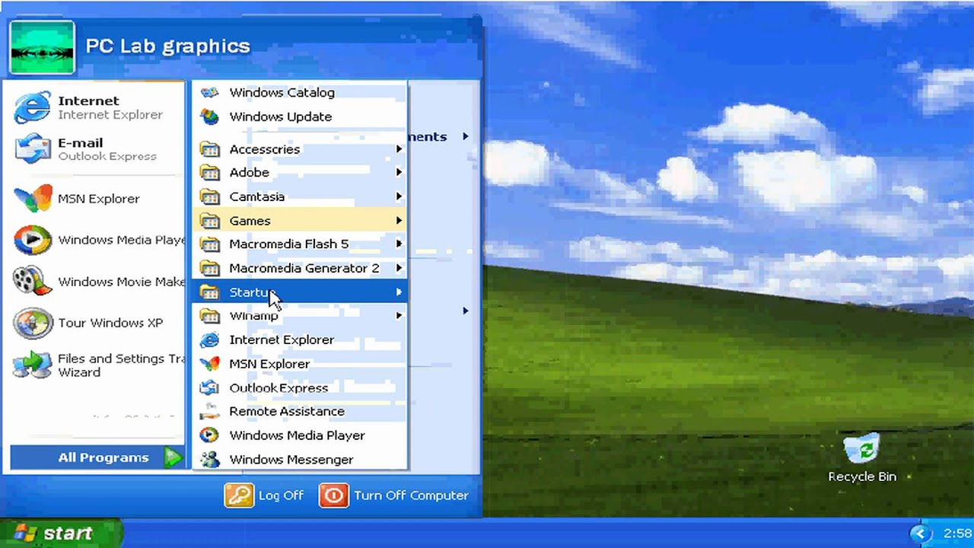Click the Camtasia folder icon

tap(209, 196)
